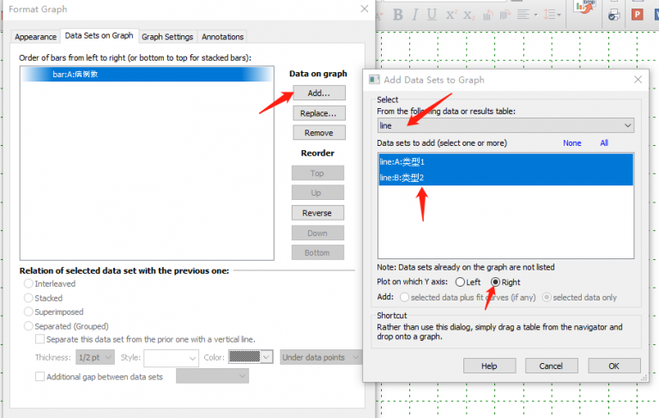Click the PowerPoint export icon

(x=638, y=15)
